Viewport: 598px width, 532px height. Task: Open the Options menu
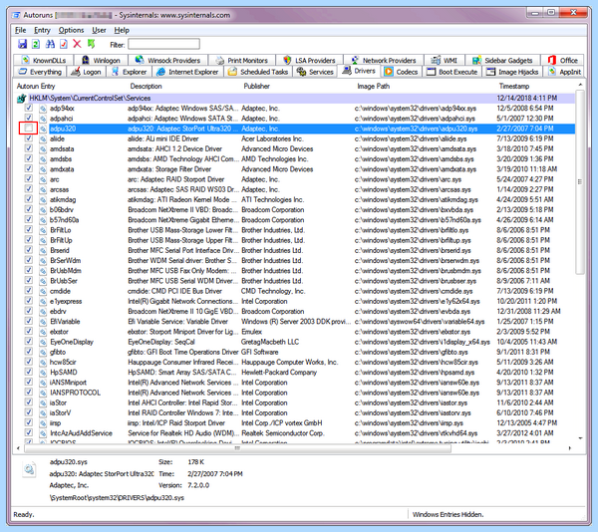tap(71, 30)
